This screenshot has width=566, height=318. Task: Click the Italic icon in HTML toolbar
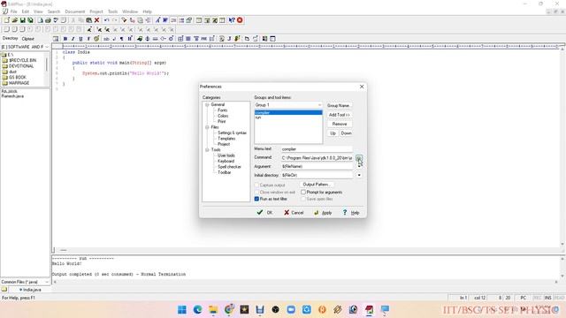[x=73, y=39]
